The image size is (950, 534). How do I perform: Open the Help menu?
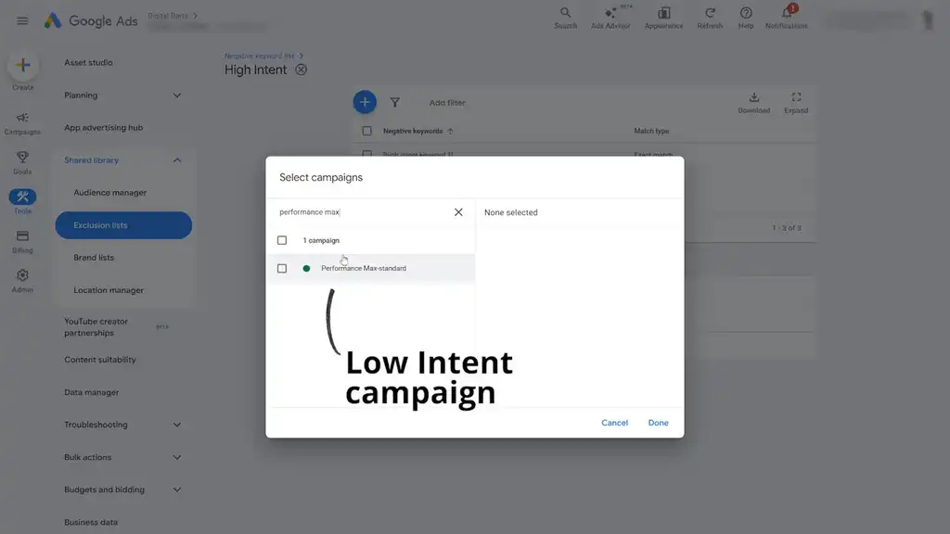pyautogui.click(x=746, y=18)
